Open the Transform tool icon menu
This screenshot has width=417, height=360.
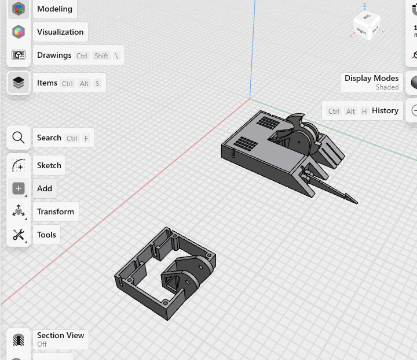click(x=19, y=211)
